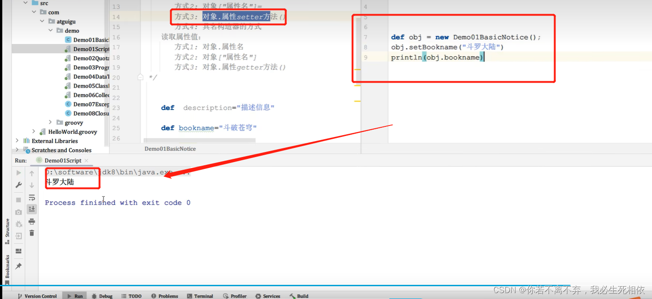Viewport: 652px width, 299px height.
Task: Click the groovy folder icon
Action: tap(60, 122)
